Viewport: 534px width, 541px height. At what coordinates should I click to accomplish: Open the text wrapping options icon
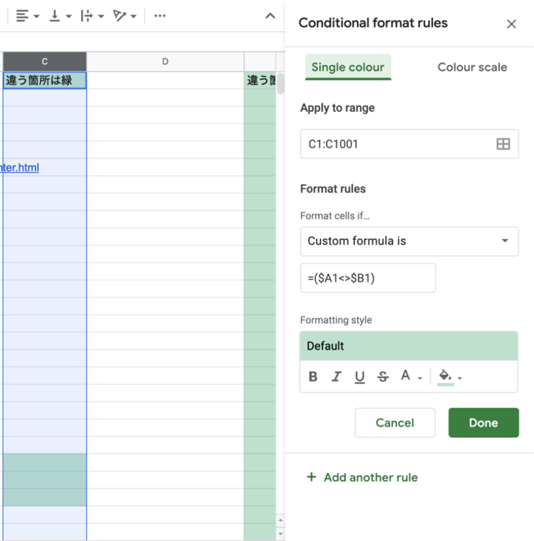[87, 15]
